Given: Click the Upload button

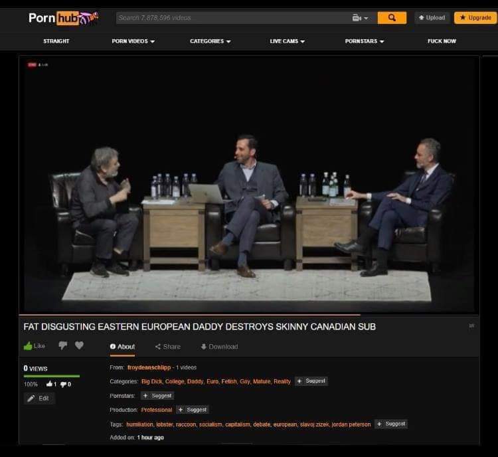Looking at the screenshot, I should point(432,18).
